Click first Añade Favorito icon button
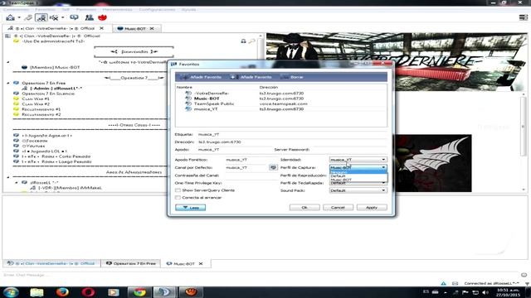This screenshot has height=298, width=531. [x=201, y=77]
